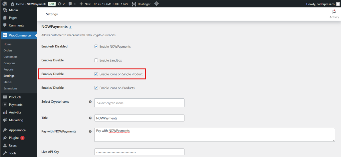Click the link arrow next to NOWPayments heading
The width and height of the screenshot is (341, 157).
click(x=70, y=27)
